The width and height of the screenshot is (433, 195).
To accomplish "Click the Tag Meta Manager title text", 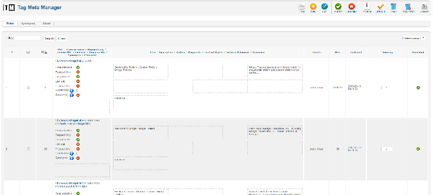I will click(40, 8).
